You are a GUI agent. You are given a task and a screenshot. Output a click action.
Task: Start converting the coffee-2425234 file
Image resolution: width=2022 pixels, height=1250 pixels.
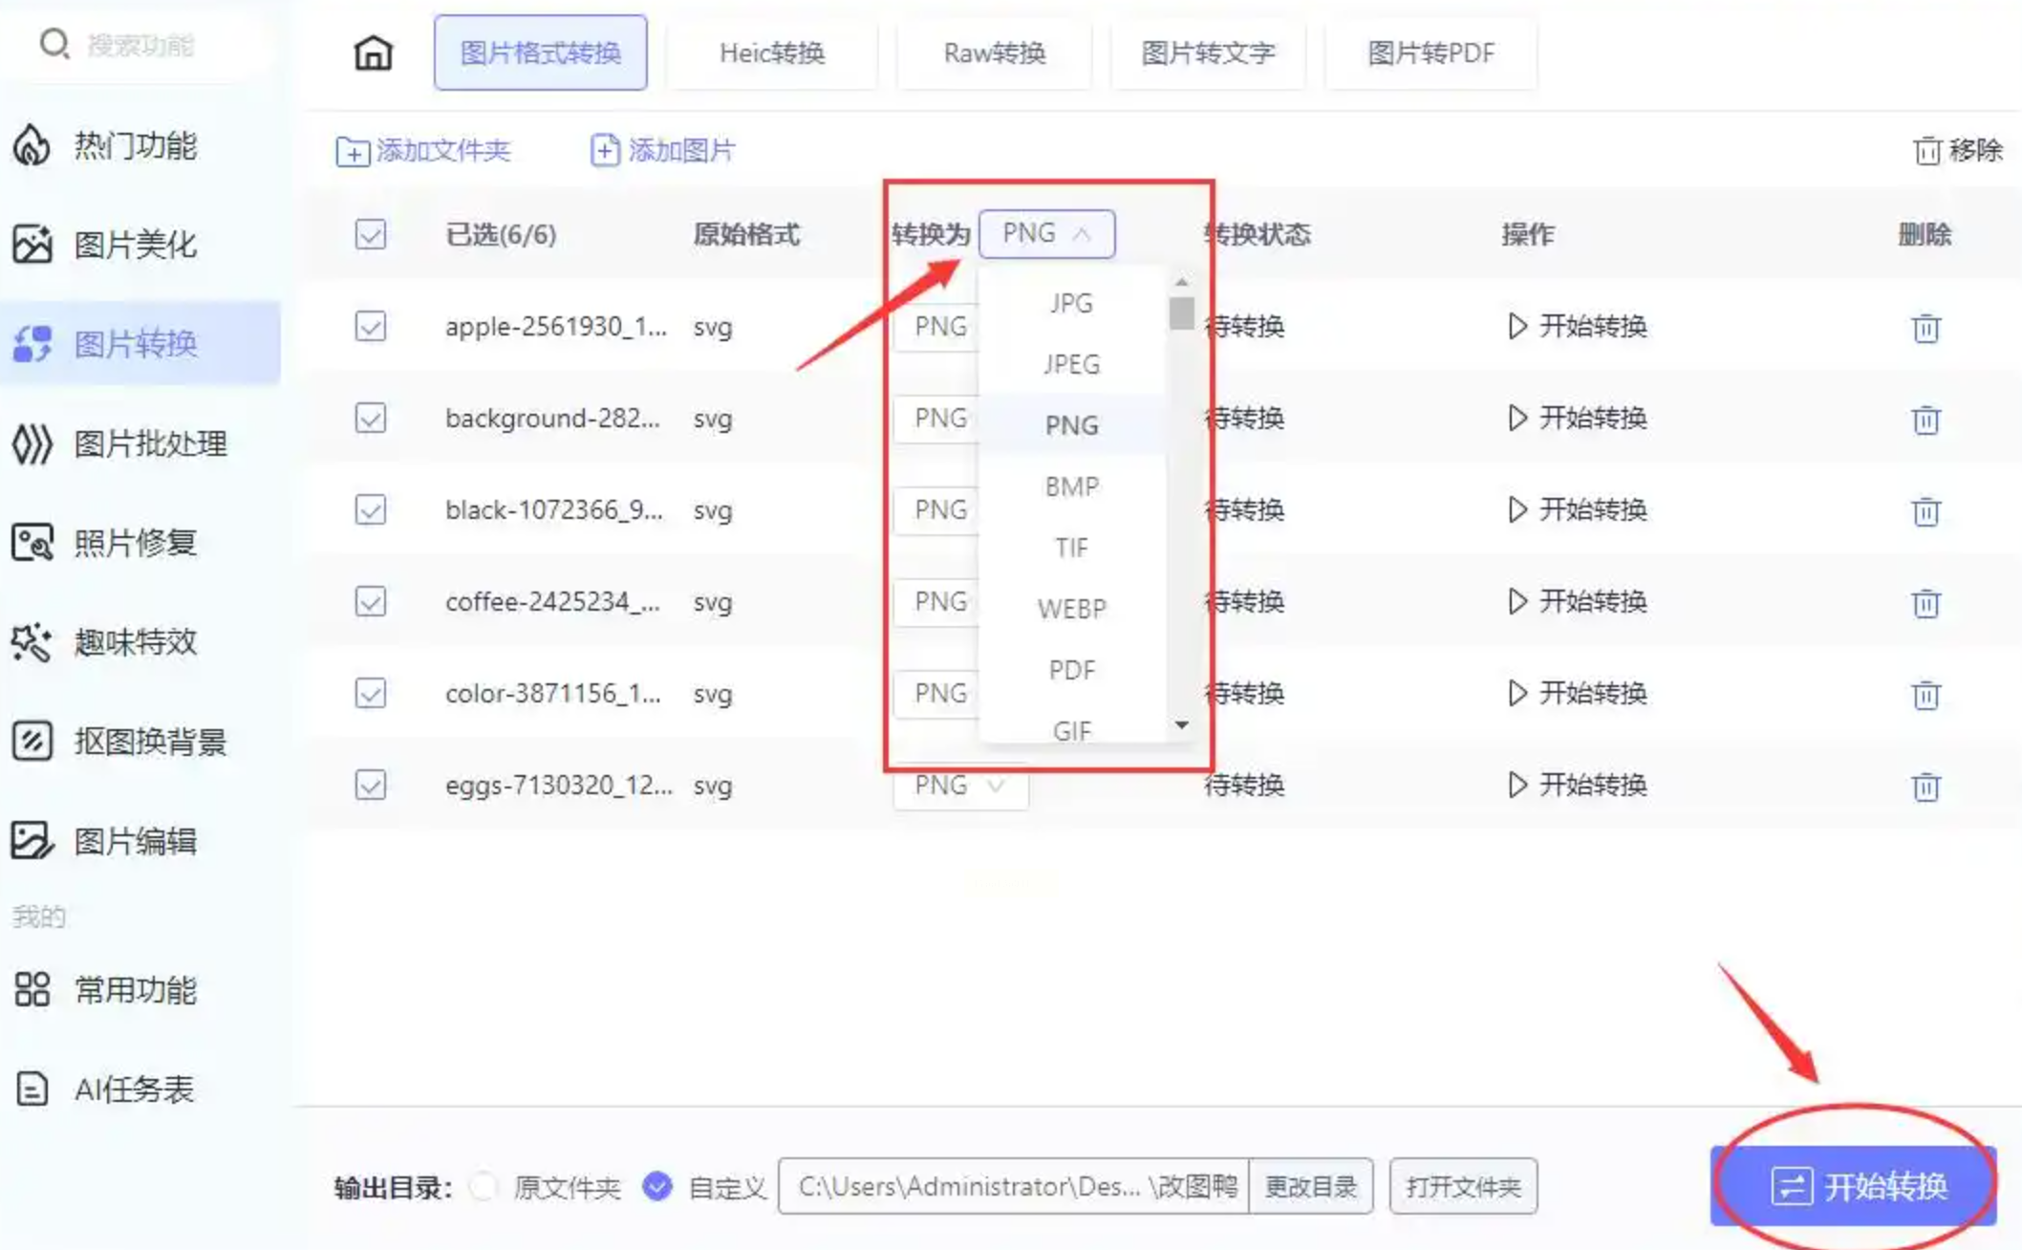[1577, 601]
